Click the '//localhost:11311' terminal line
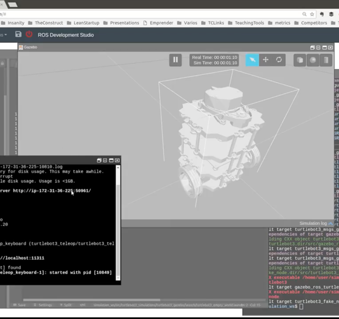 click(x=22, y=258)
